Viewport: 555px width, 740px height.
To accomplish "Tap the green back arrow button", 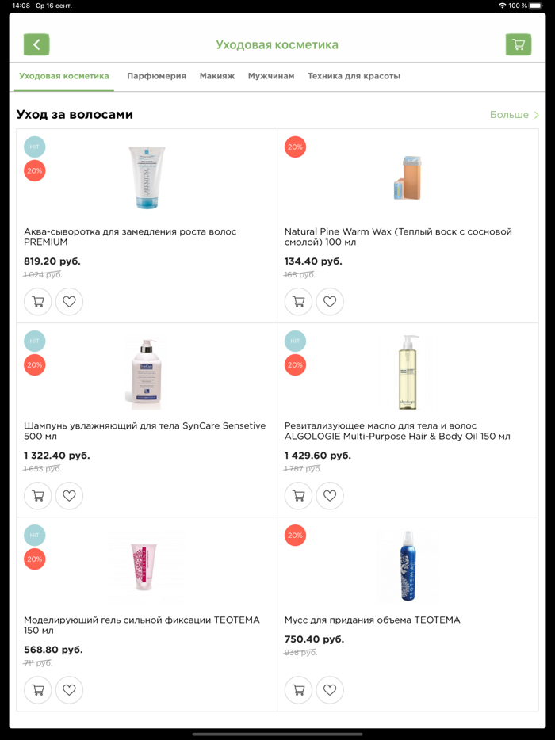I will click(x=36, y=44).
